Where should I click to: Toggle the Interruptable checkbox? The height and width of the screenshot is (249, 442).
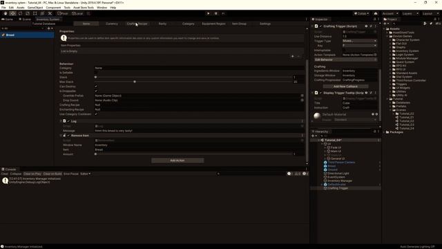tap(344, 50)
